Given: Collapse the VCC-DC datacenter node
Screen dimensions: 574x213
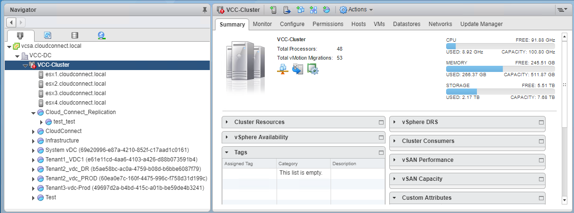Looking at the screenshot, I should pyautogui.click(x=18, y=56).
